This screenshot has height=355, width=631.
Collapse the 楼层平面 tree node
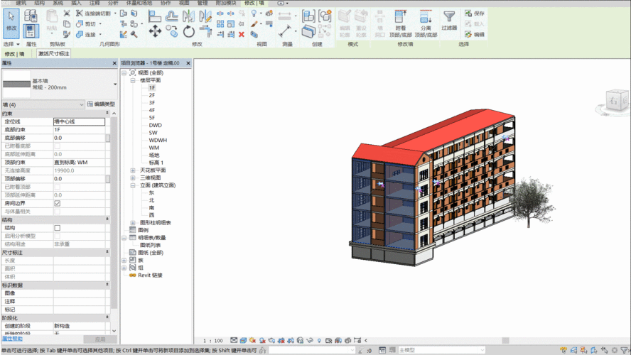point(132,80)
